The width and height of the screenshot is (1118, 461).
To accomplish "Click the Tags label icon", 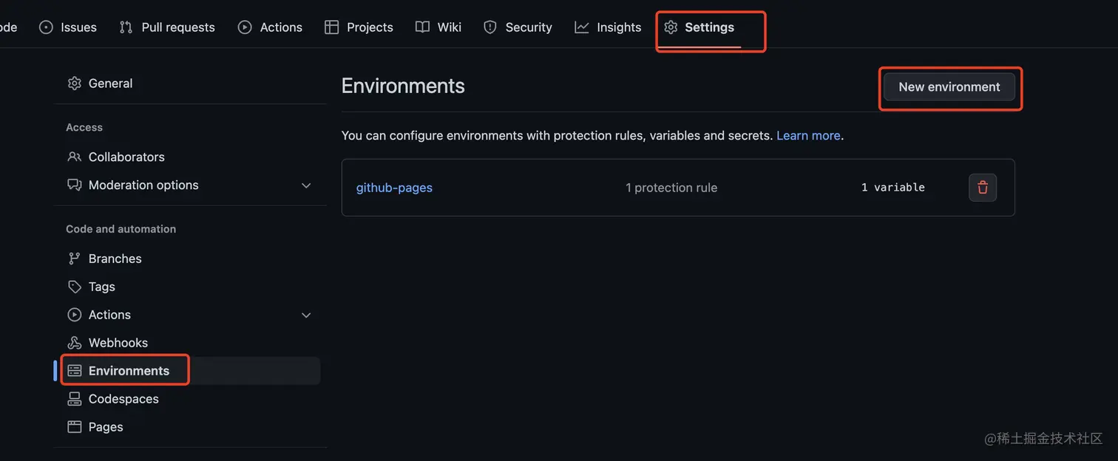I will [74, 287].
